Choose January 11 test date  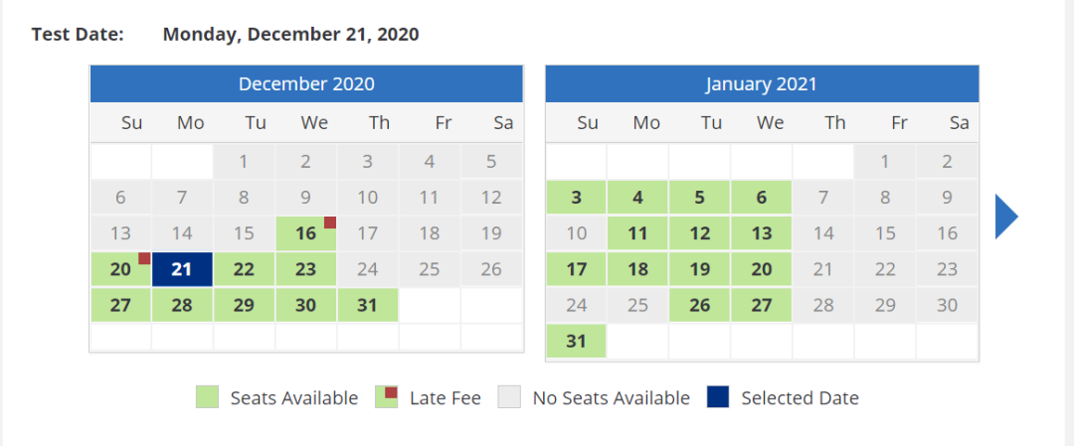point(637,233)
